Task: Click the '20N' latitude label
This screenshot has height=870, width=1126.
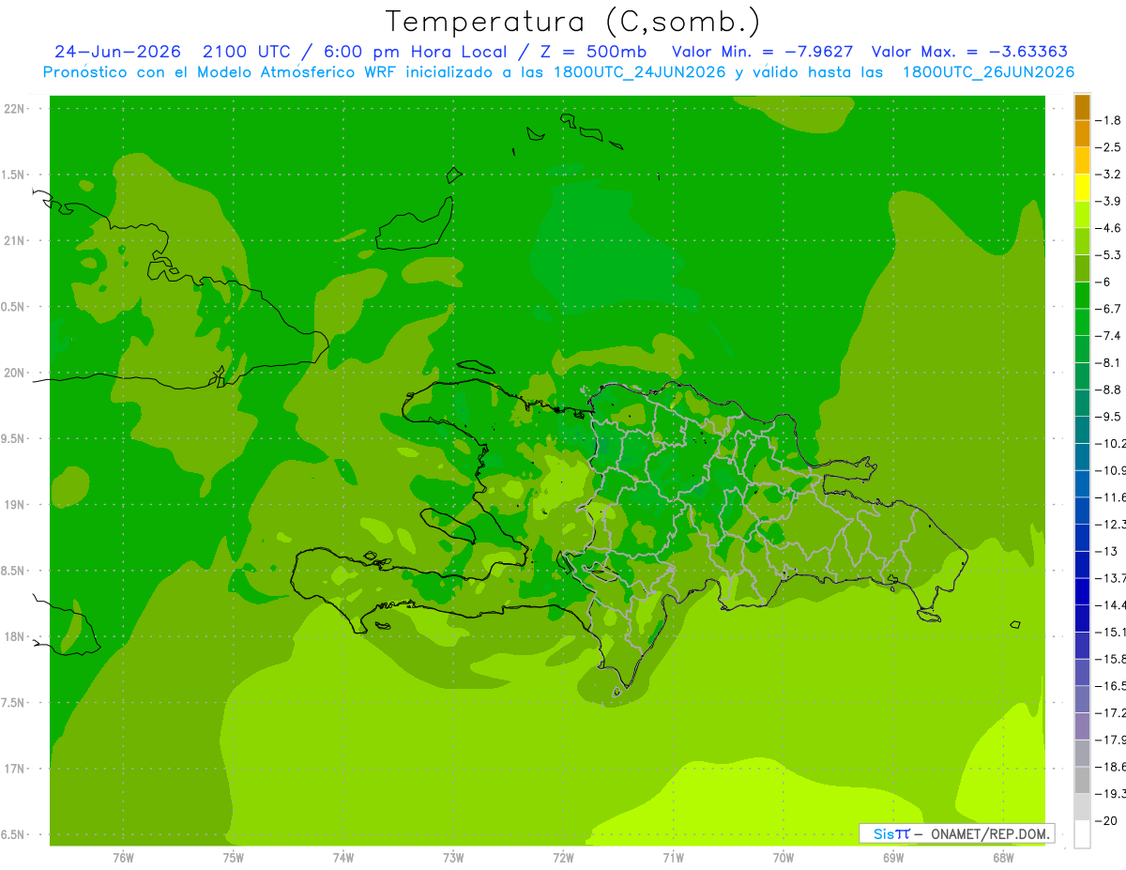Action: 15,373
